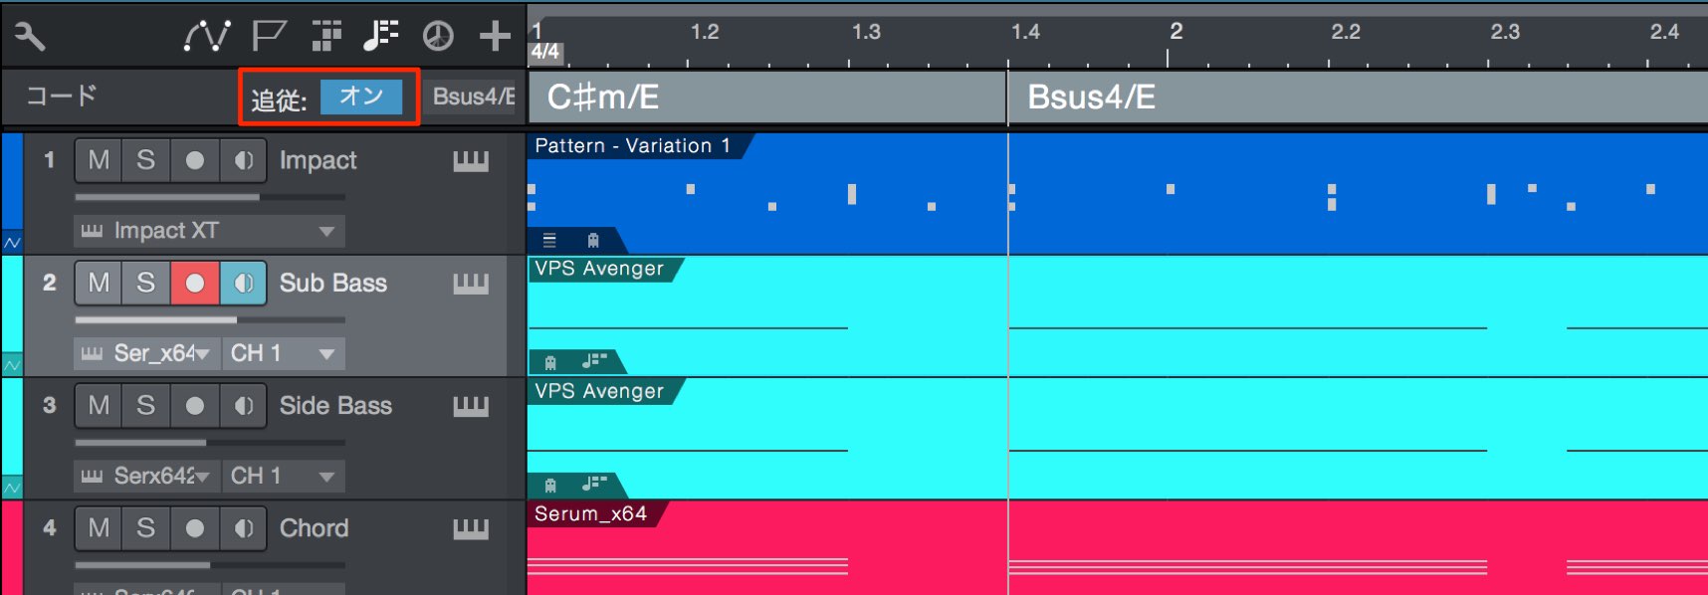
Task: Disarm record on Sub Bass track
Action: [x=194, y=283]
